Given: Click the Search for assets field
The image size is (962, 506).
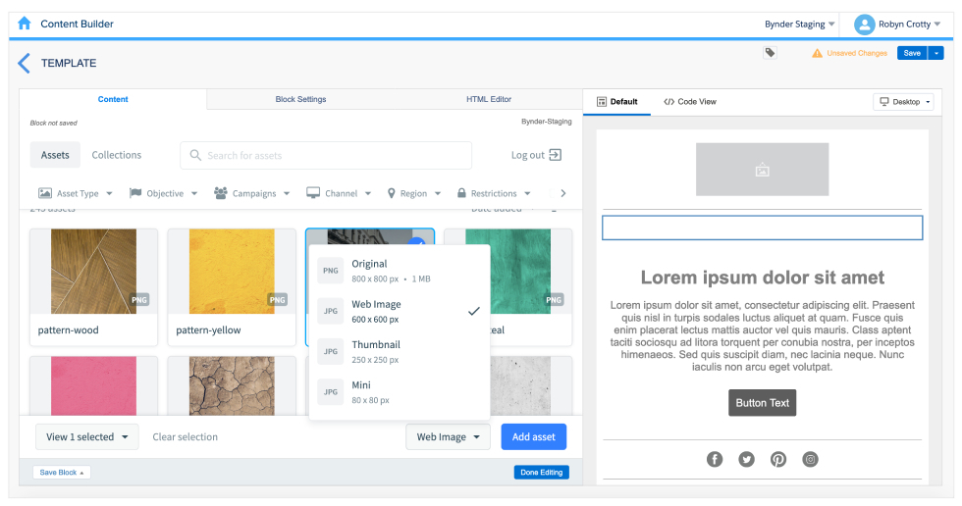Looking at the screenshot, I should (x=326, y=155).
